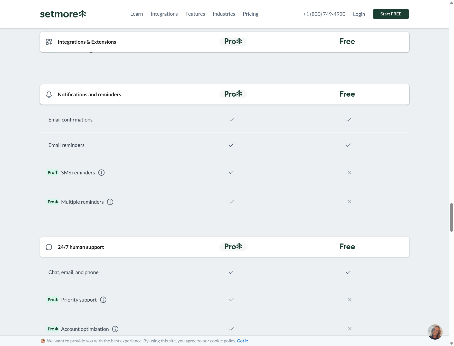Click the Pro badge beside Priority support
Image resolution: width=454 pixels, height=346 pixels.
tap(53, 300)
